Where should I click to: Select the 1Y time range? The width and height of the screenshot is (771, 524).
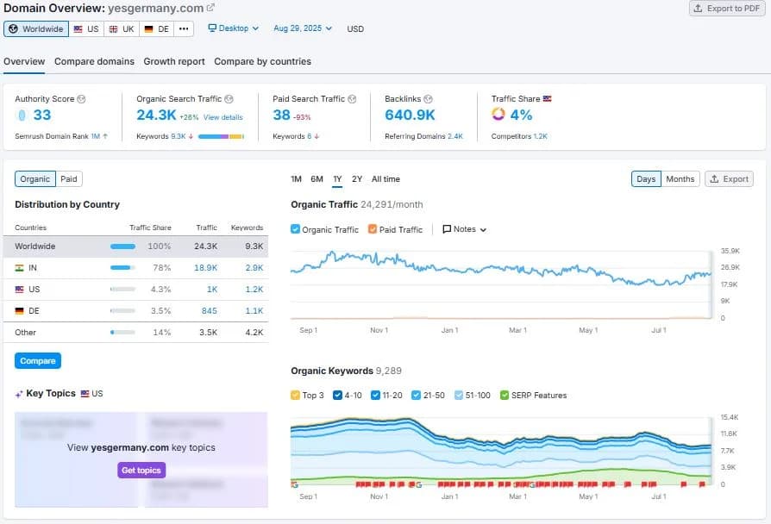click(337, 179)
